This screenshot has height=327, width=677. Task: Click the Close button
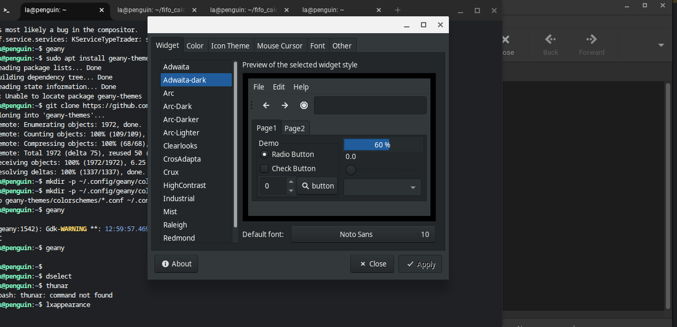pyautogui.click(x=372, y=264)
